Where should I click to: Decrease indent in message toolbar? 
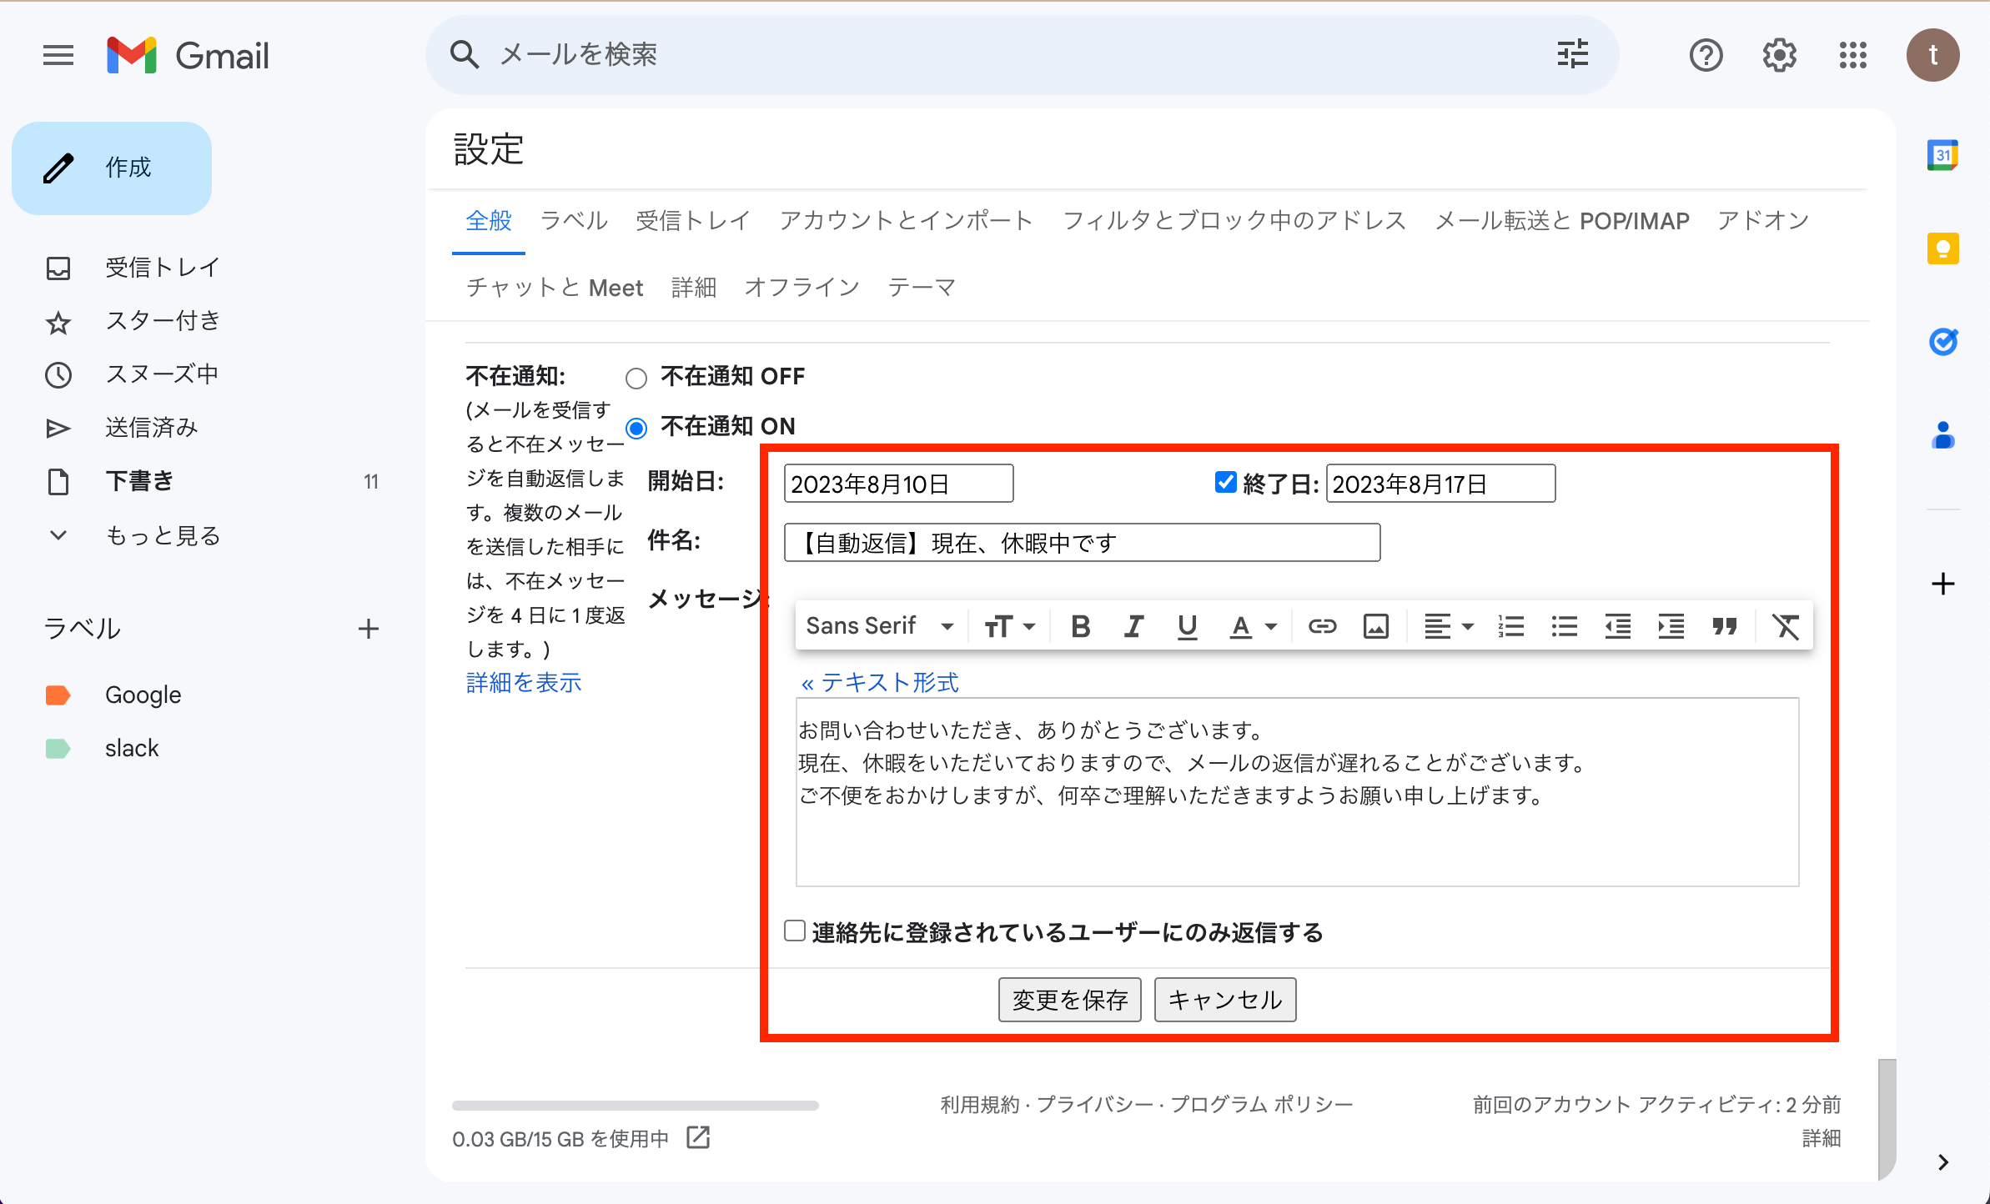pos(1617,625)
